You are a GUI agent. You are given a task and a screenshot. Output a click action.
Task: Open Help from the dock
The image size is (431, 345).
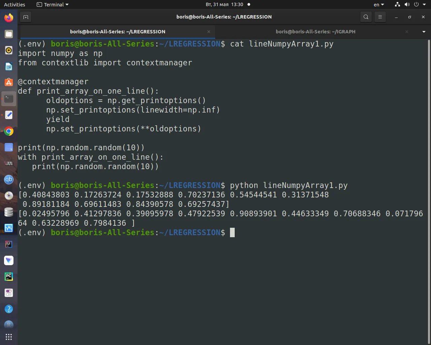(9, 309)
